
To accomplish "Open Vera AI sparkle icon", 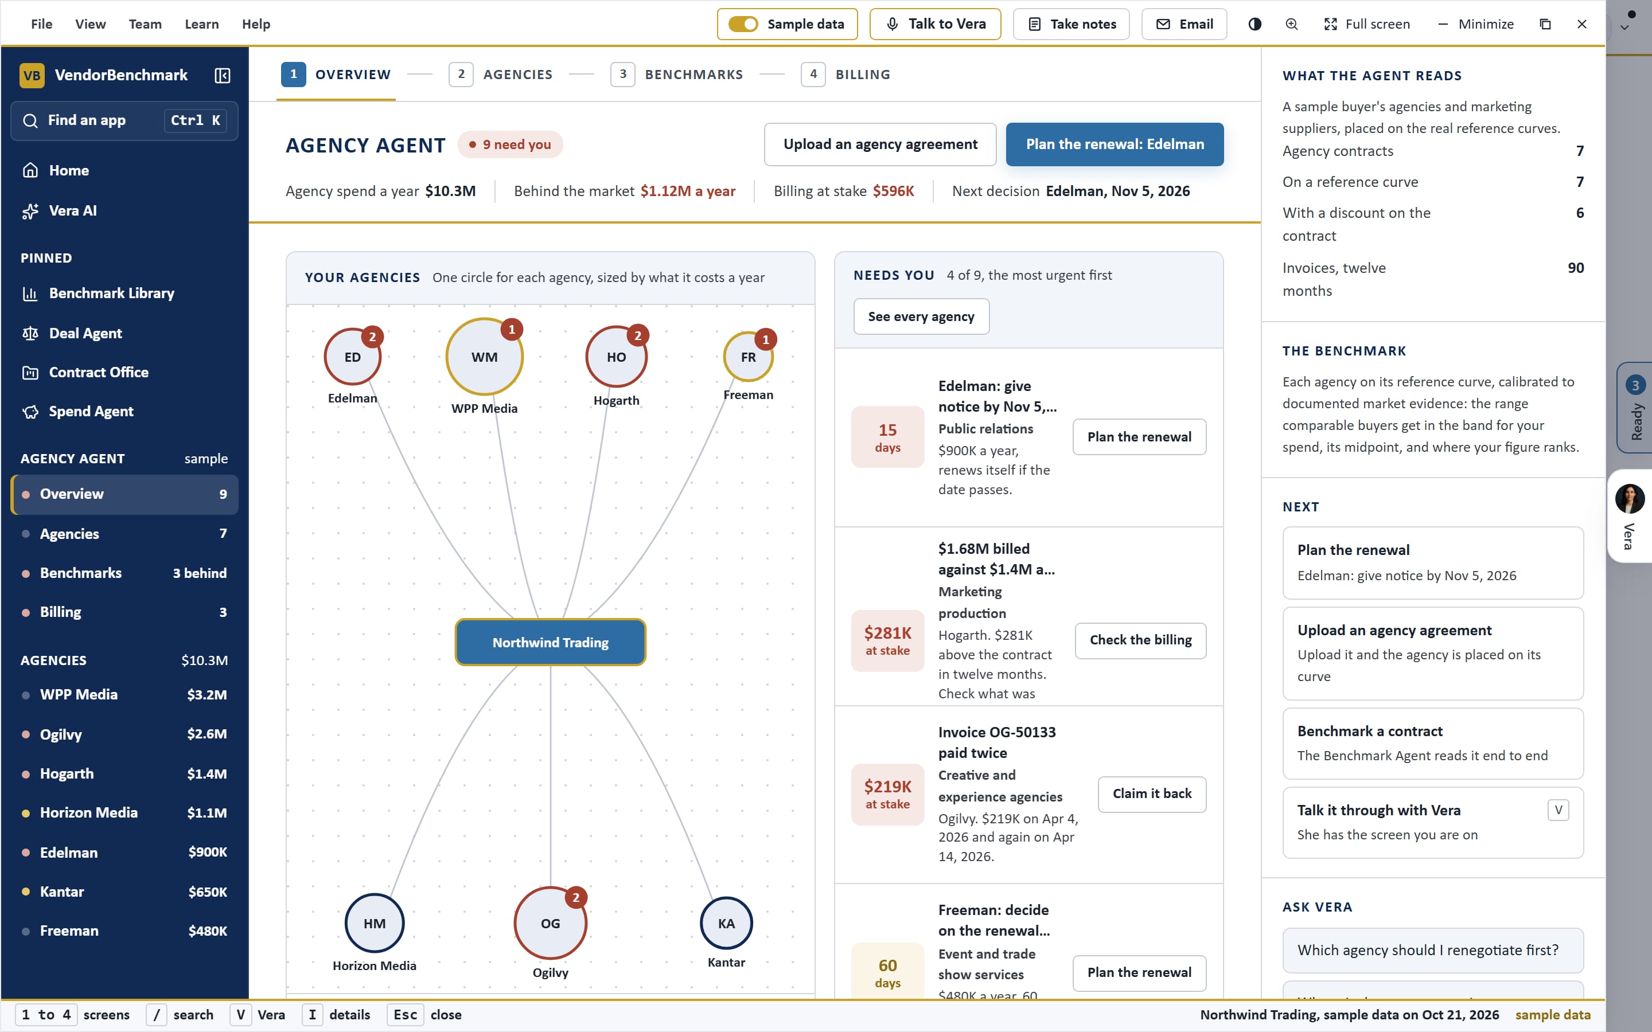I will coord(30,211).
